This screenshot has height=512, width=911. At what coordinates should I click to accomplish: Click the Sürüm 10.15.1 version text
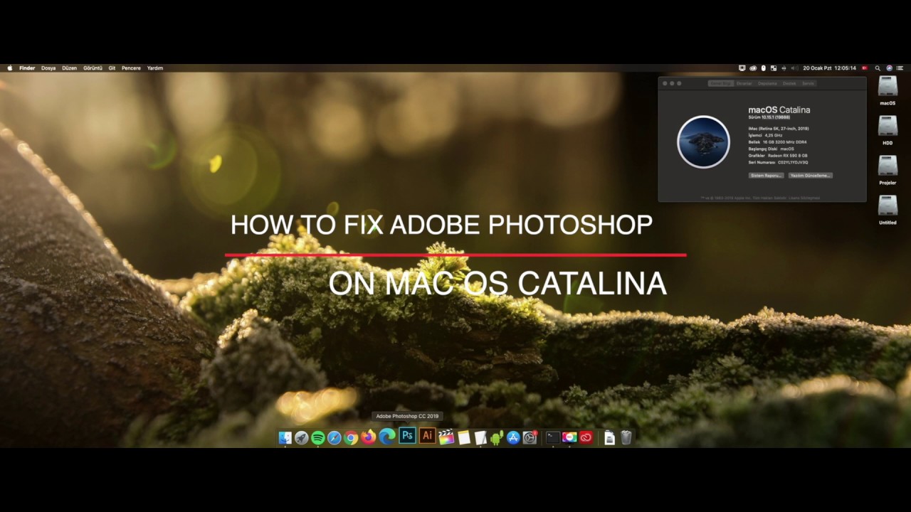click(769, 117)
